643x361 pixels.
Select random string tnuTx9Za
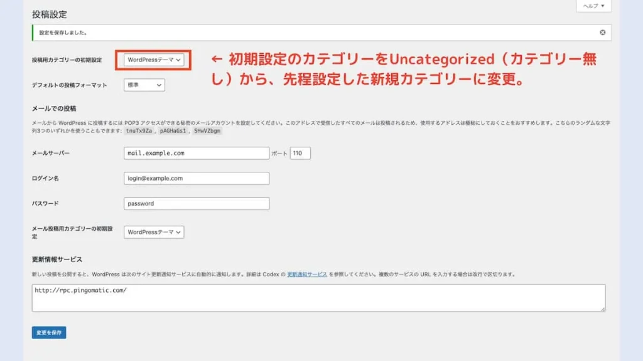coord(139,131)
